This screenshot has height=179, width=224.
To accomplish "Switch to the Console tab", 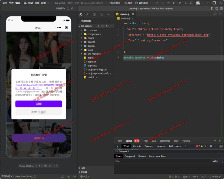I will [x=137, y=146].
